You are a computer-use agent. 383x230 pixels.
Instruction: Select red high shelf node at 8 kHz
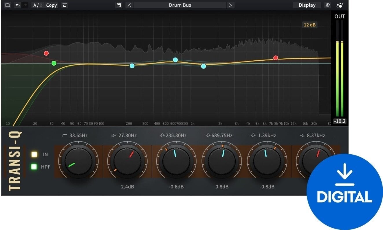276,58
